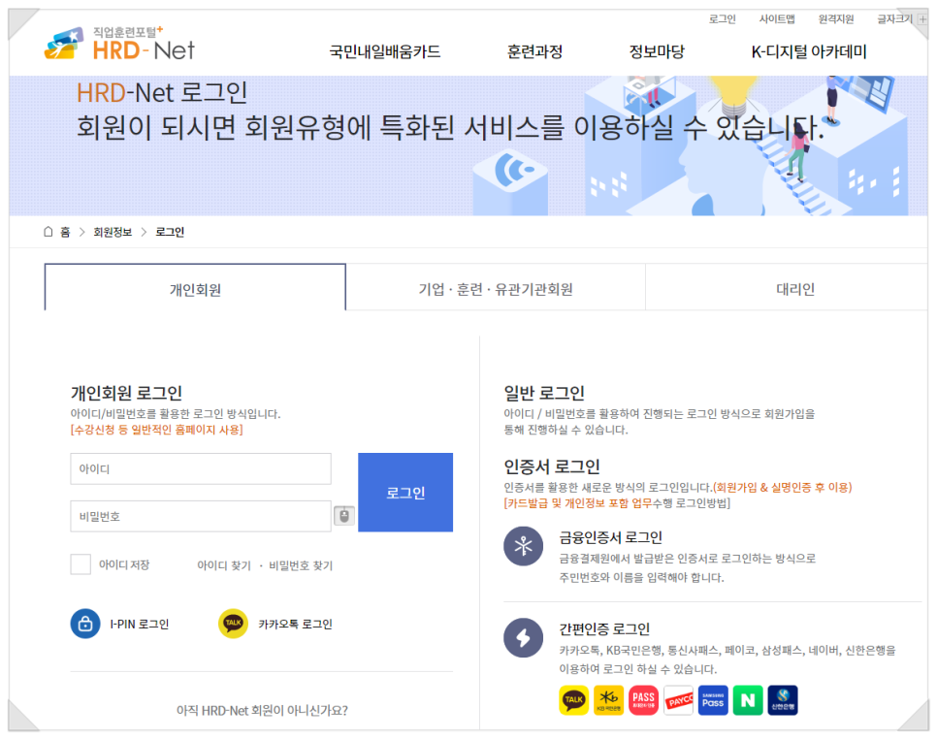Switch to 기업·훈련·유관기관회원 tab

click(x=496, y=288)
